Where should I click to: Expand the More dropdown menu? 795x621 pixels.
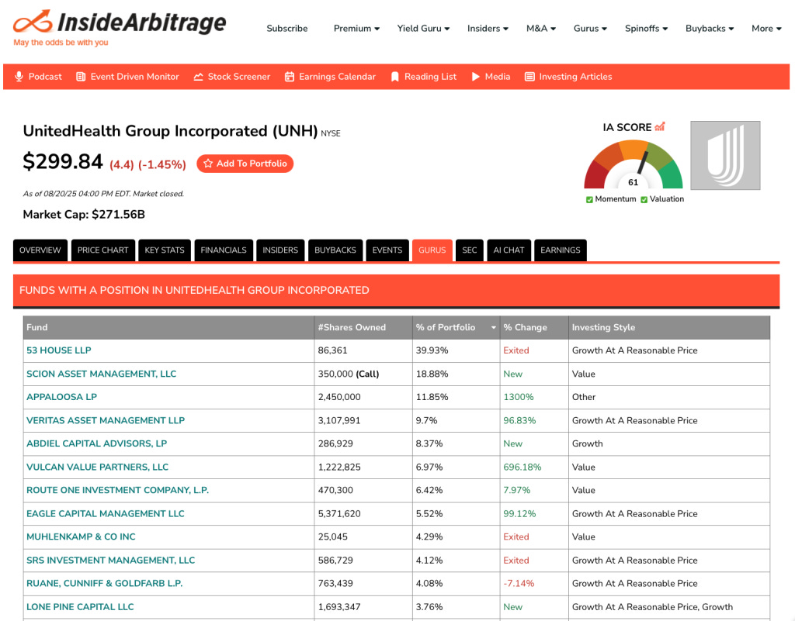(x=766, y=29)
